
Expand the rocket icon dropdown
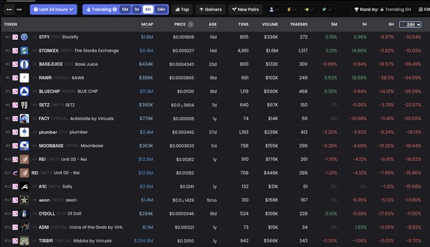click(x=327, y=9)
